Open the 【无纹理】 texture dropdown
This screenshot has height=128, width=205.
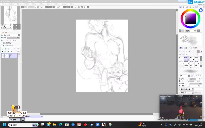[193, 92]
